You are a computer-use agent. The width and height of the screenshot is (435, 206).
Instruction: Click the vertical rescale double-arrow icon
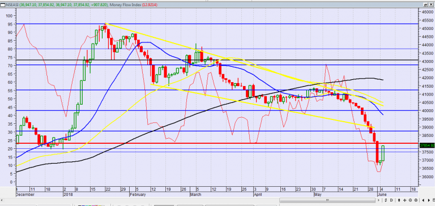(399, 200)
